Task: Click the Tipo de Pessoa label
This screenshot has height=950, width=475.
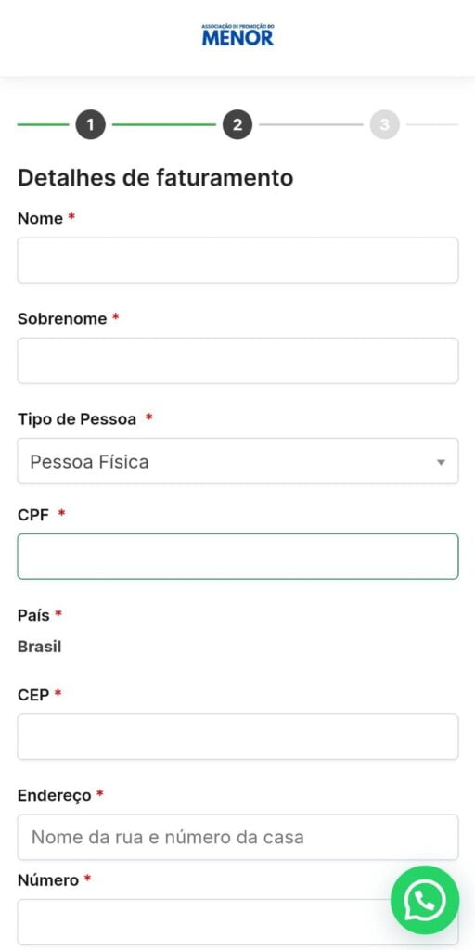Action: (76, 418)
